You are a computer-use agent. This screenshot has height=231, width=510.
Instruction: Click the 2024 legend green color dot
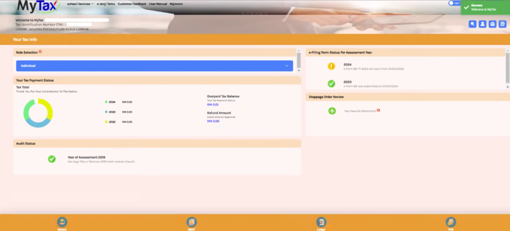[106, 102]
